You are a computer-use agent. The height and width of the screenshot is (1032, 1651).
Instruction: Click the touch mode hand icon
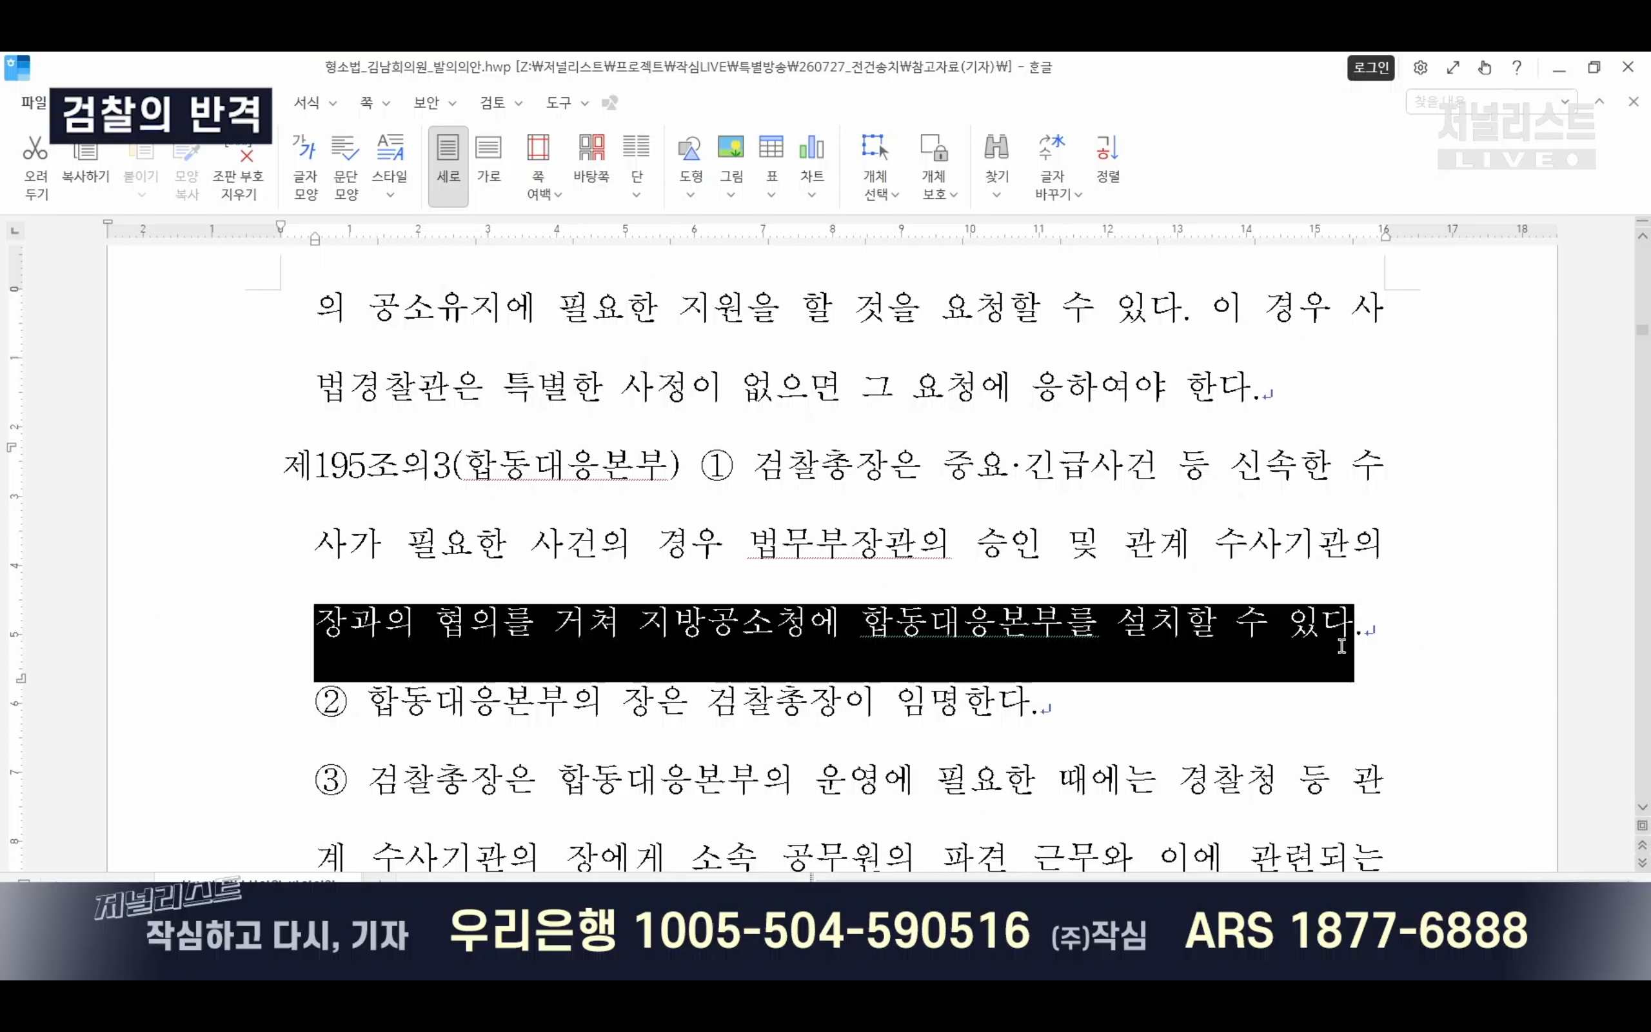[1485, 68]
